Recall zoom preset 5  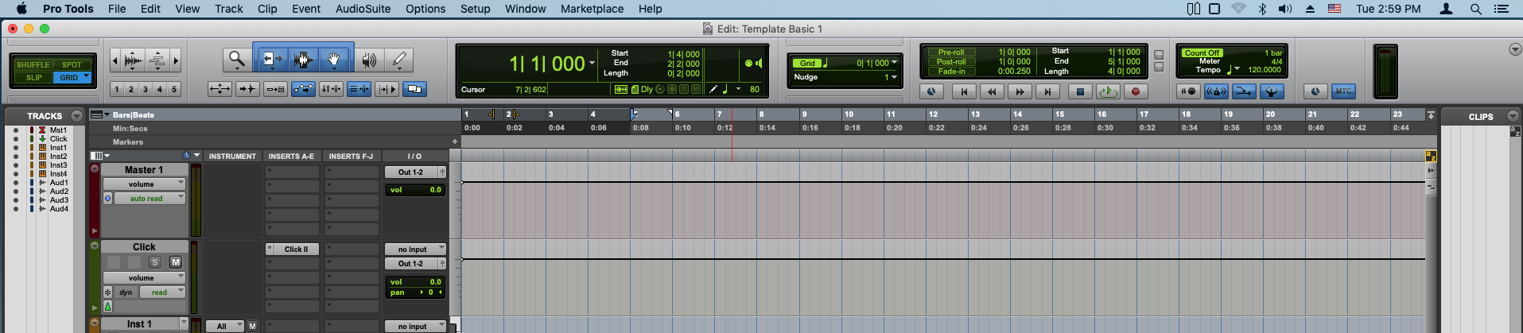[x=174, y=89]
